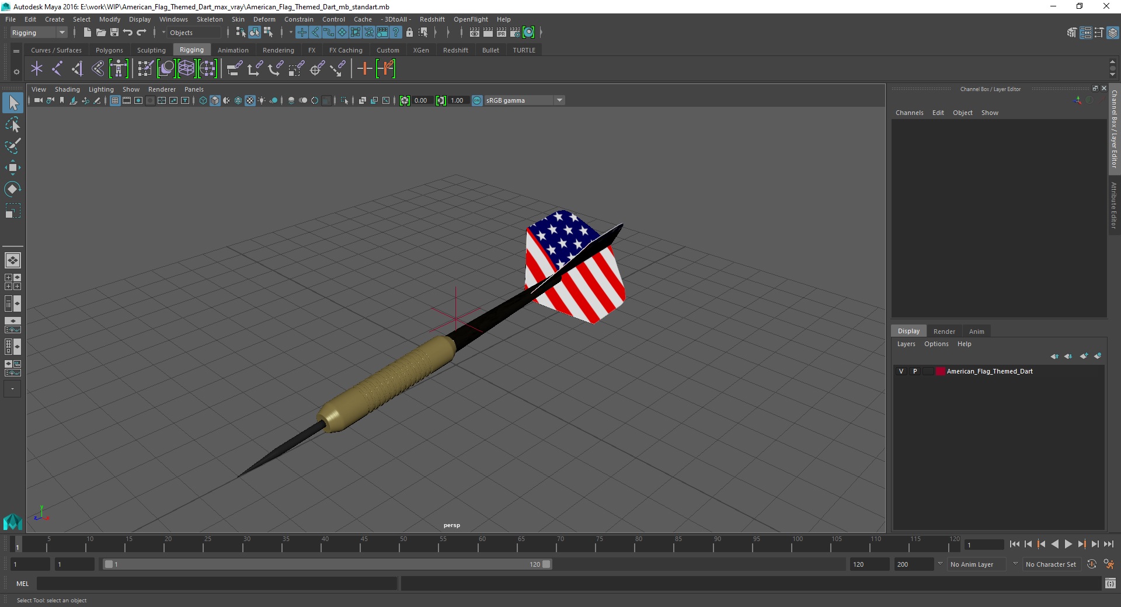This screenshot has width=1121, height=607.
Task: Activate the Rotate tool in toolbox
Action: [13, 189]
